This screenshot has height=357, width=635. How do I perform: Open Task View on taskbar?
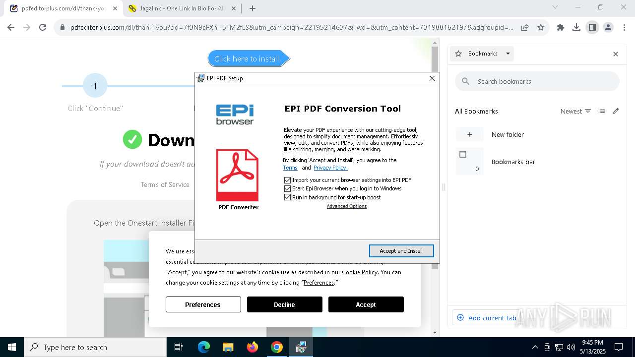click(x=179, y=347)
